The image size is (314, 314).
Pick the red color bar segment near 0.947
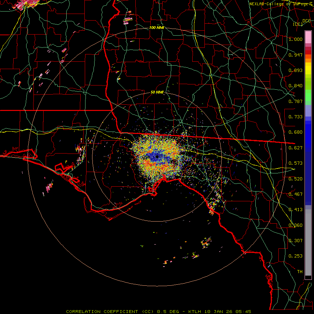308,52
